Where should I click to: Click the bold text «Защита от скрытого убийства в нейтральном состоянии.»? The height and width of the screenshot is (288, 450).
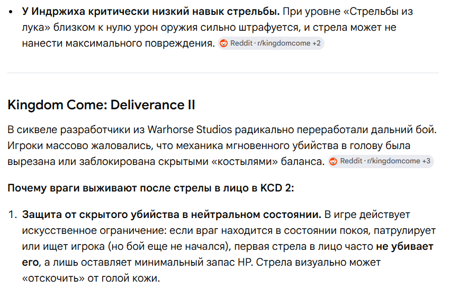[x=172, y=215]
